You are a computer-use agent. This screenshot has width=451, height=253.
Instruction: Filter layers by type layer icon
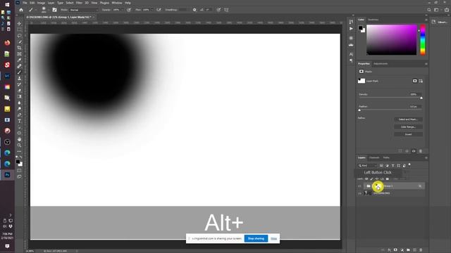(393, 166)
